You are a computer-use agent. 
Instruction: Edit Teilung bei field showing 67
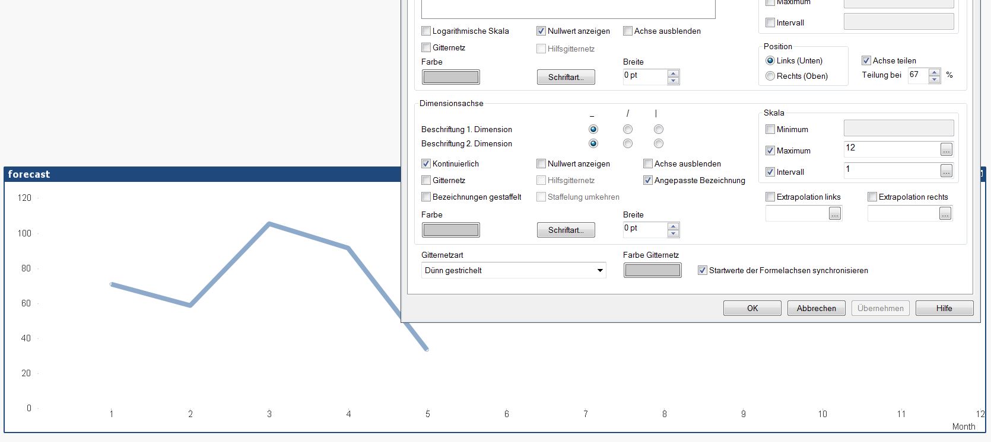[x=918, y=76]
